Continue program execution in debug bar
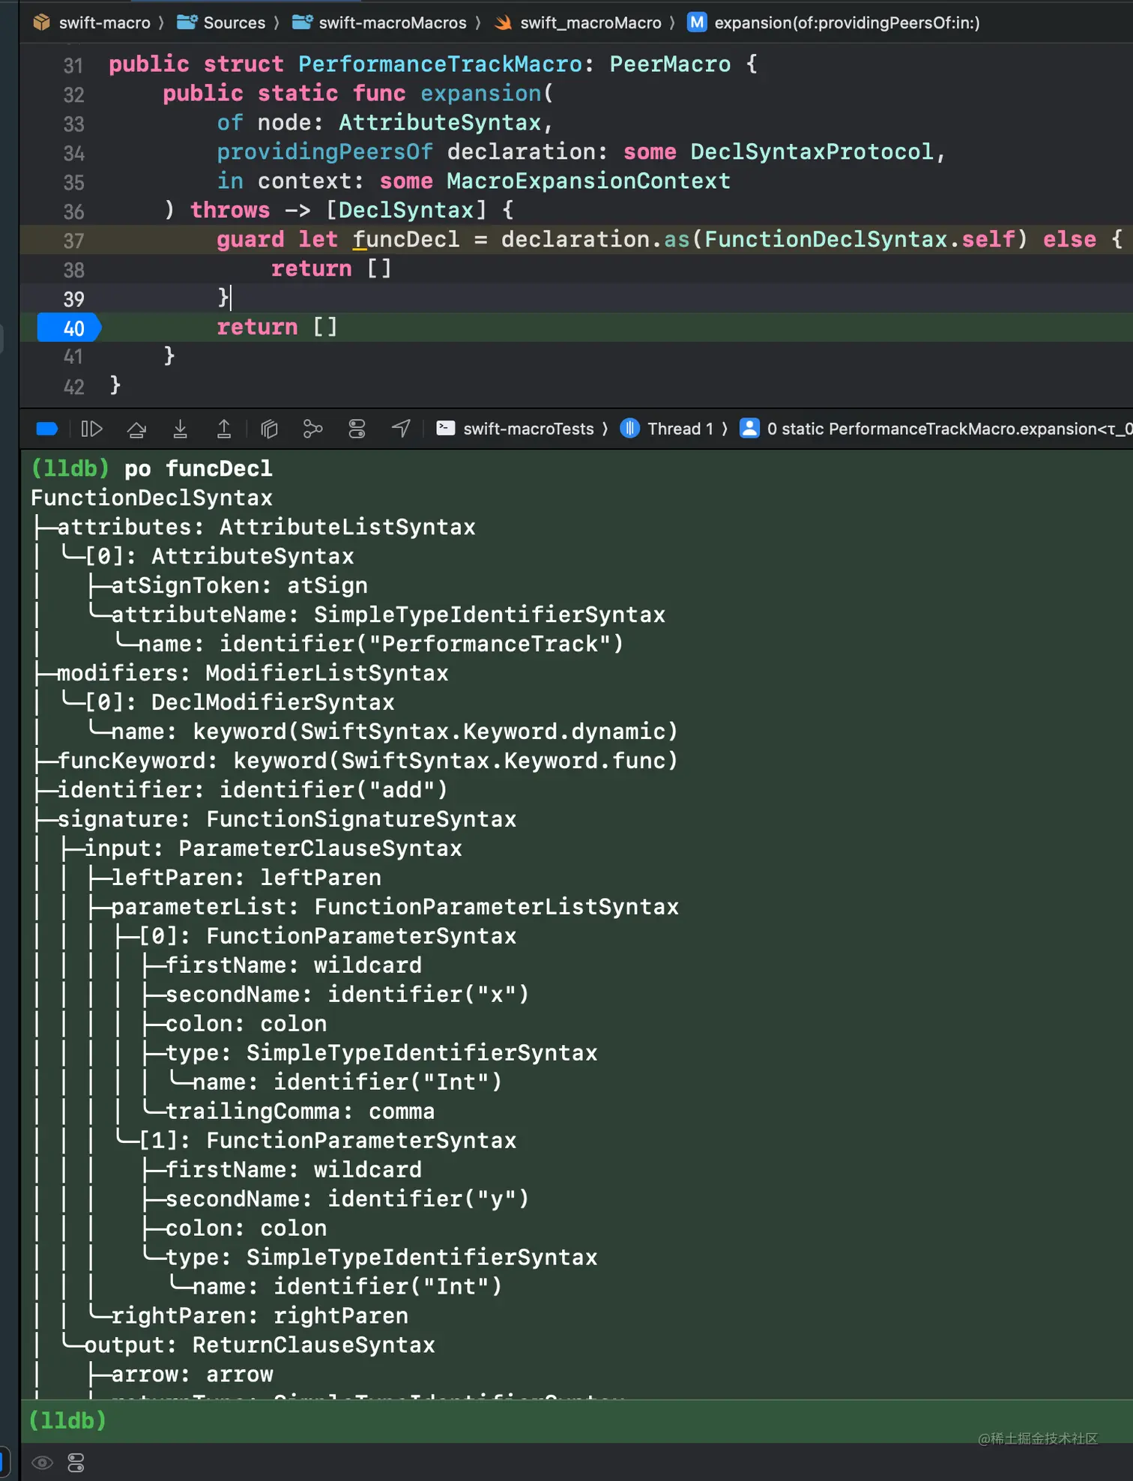1133x1481 pixels. (x=91, y=429)
